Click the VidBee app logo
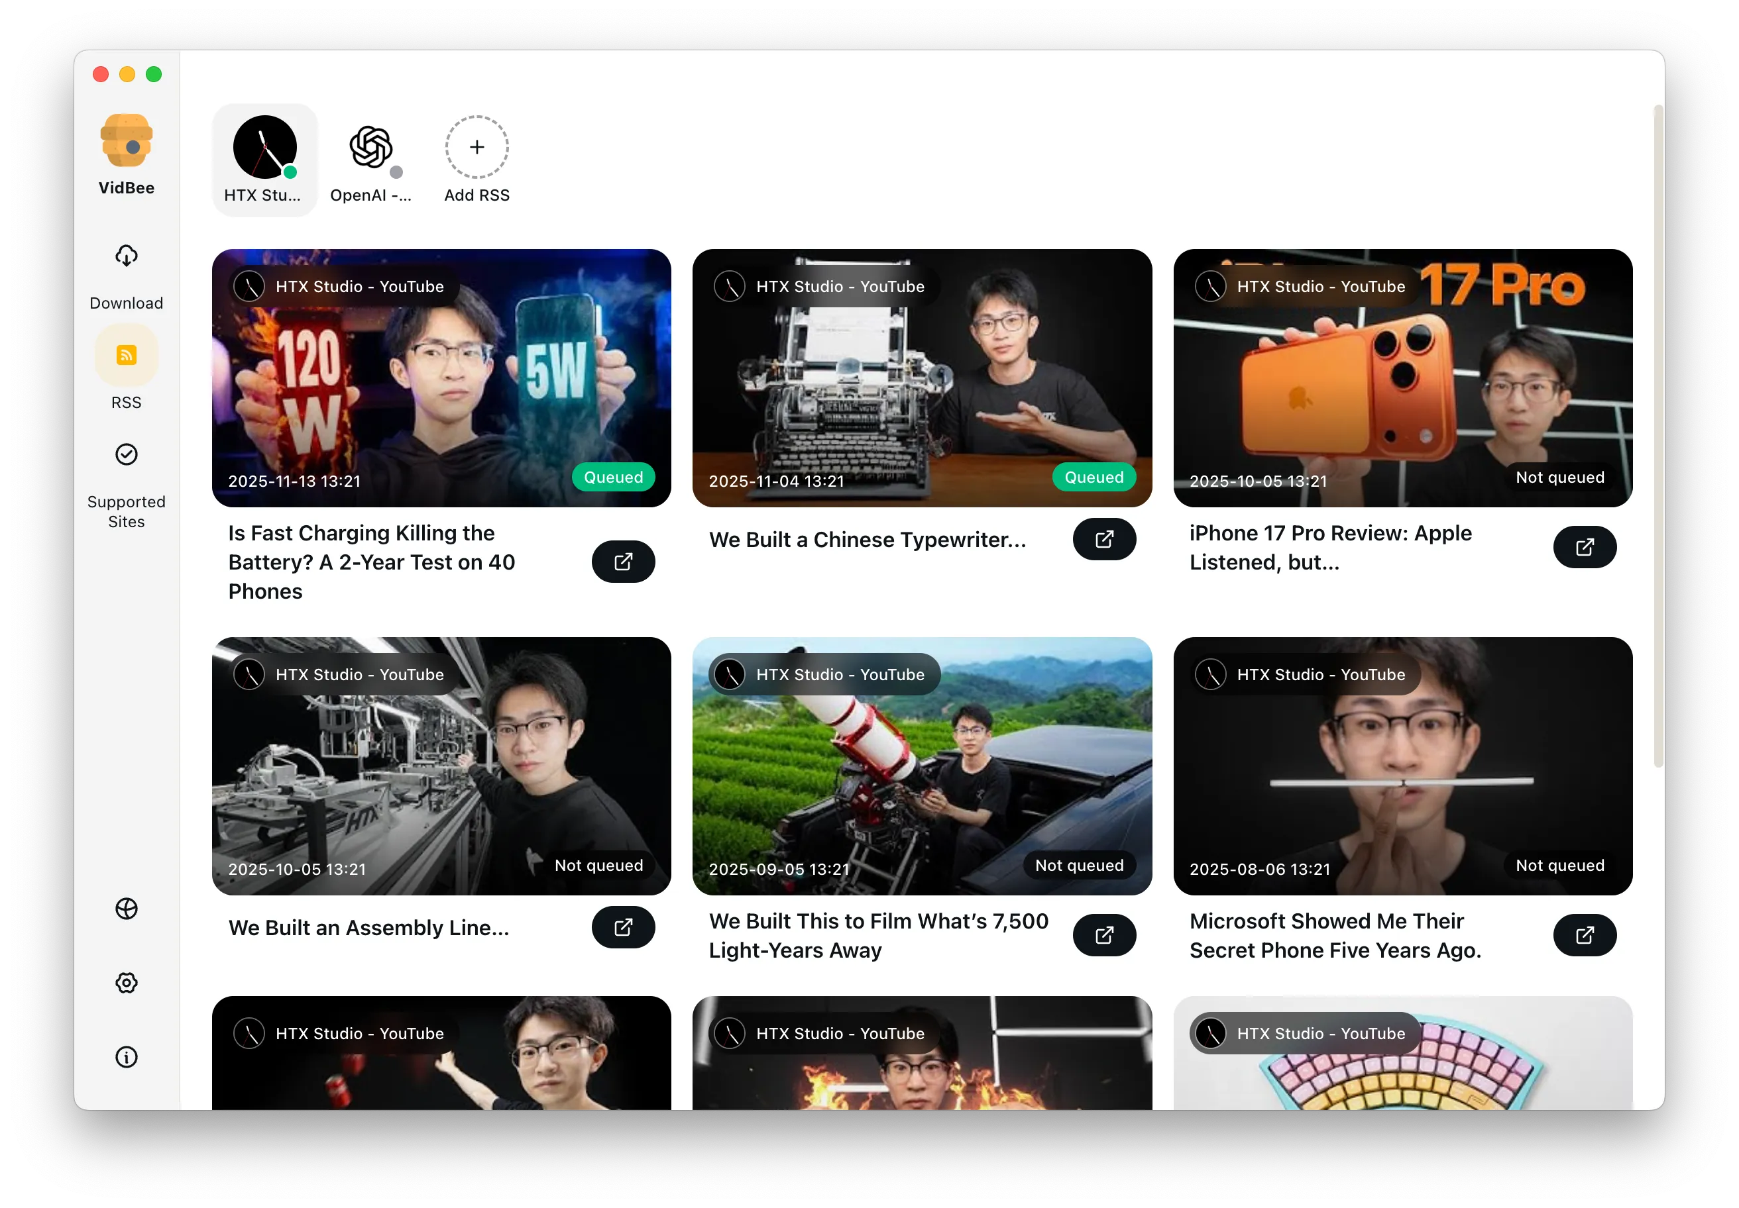1739x1208 pixels. click(x=126, y=140)
